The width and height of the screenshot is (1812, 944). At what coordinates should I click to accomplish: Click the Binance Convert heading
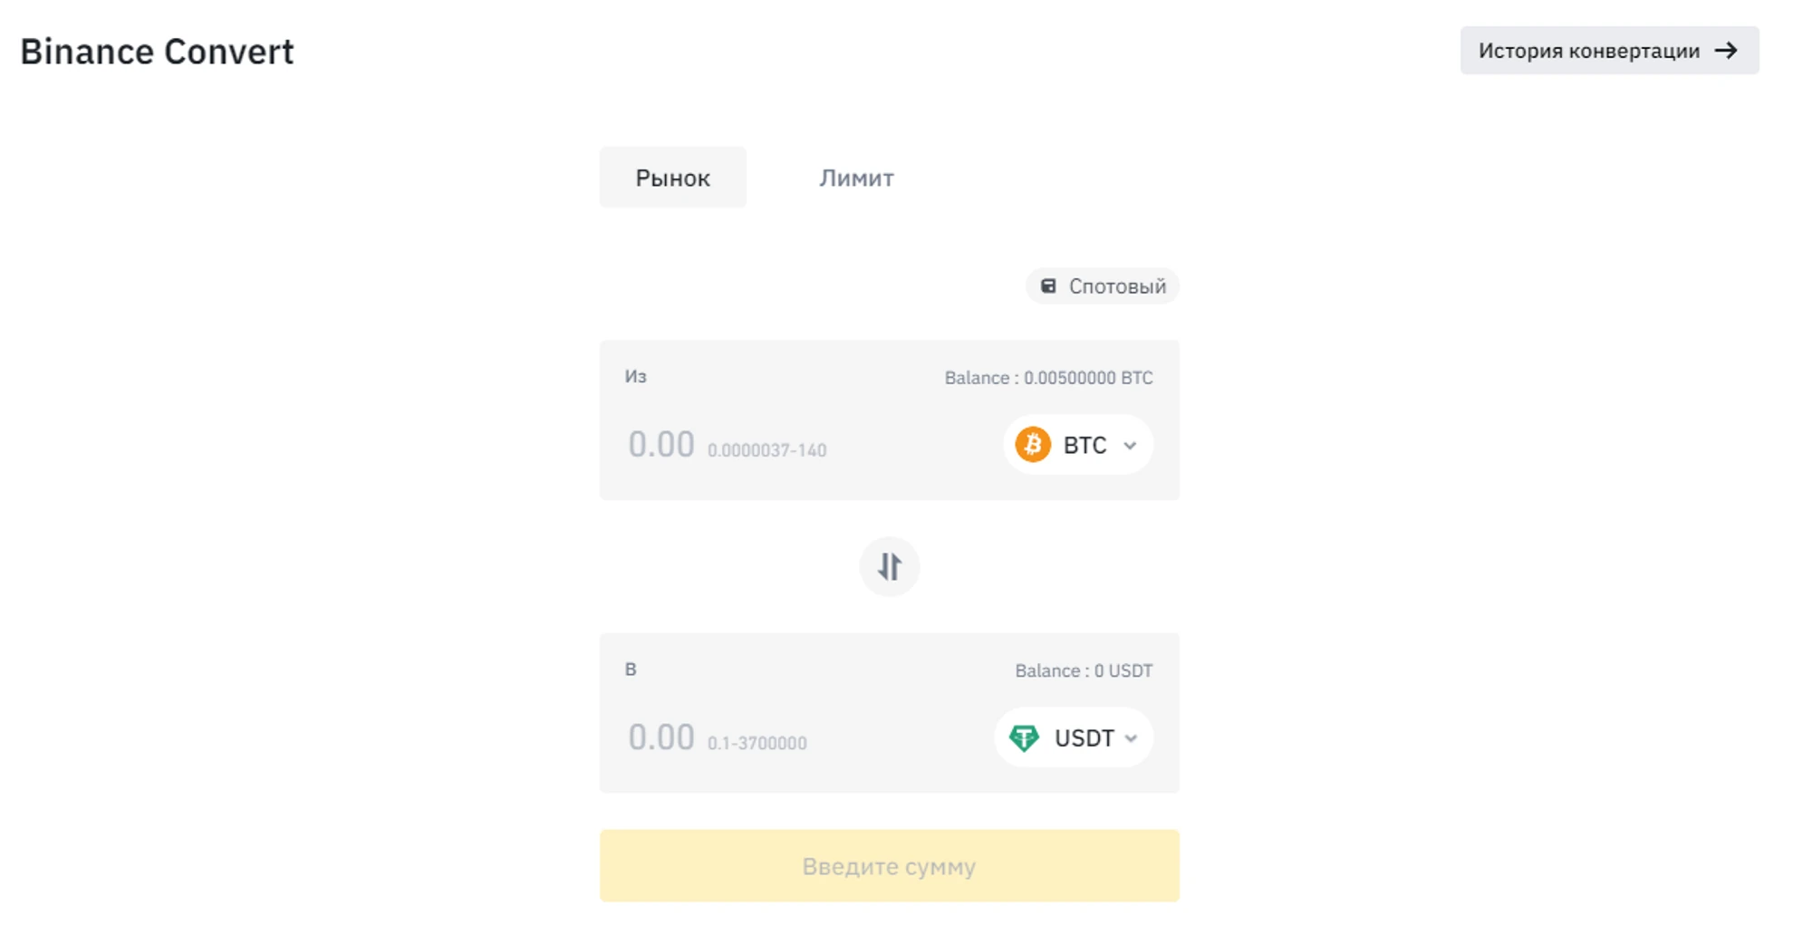157,52
